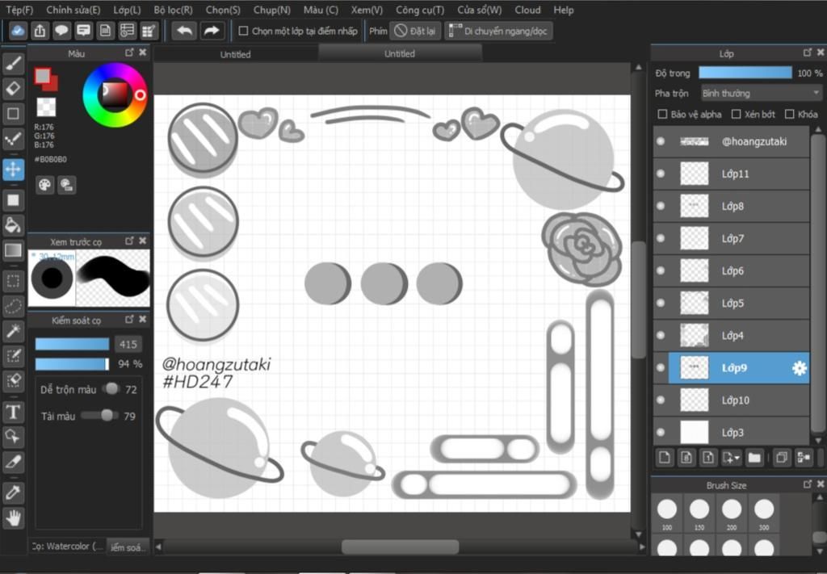The height and width of the screenshot is (574, 827).
Task: Select the Eraser tool
Action: [x=13, y=89]
